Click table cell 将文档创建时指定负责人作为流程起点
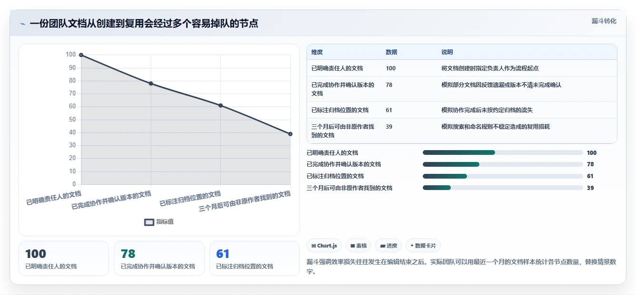 coord(490,68)
